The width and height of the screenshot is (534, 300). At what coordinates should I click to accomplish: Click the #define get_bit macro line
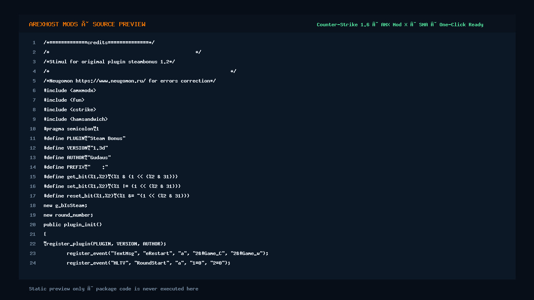pyautogui.click(x=111, y=177)
